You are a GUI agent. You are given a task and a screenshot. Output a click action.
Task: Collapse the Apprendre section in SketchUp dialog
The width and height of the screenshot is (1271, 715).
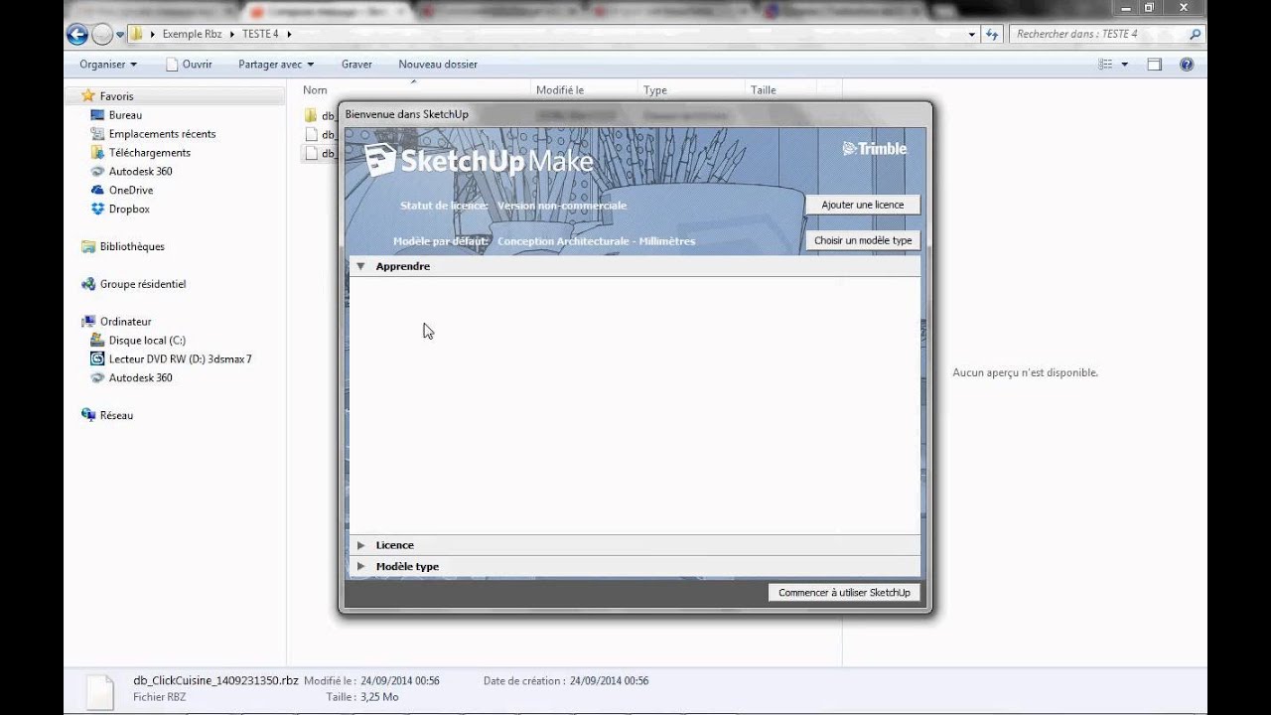click(x=360, y=266)
